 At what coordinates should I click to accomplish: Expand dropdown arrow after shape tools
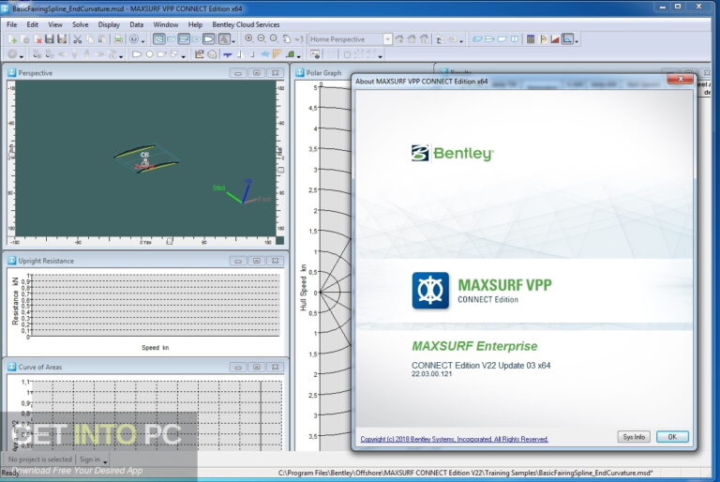183,56
